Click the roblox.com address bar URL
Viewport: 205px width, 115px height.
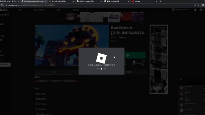coord(31,5)
